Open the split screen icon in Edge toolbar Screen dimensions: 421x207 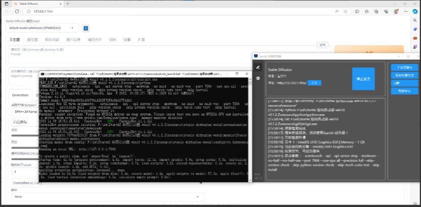click(357, 11)
